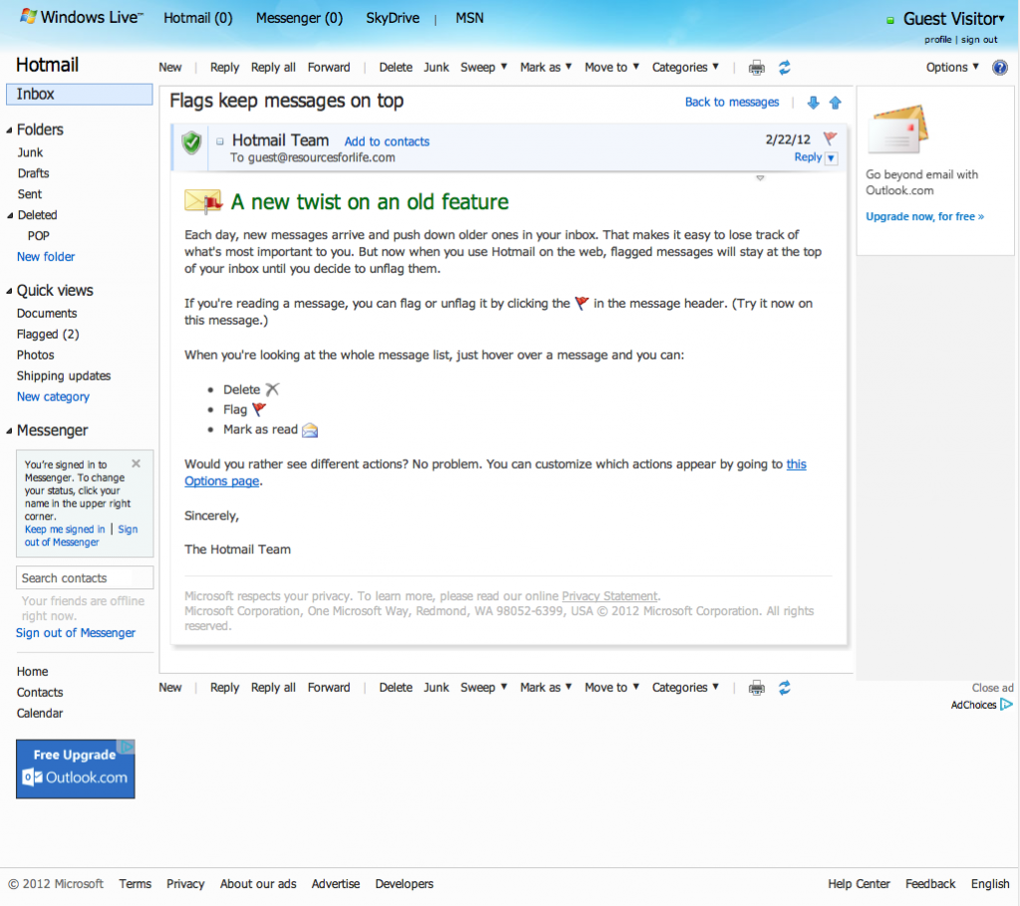Click the Free Upgrade Outlook.com banner

pyautogui.click(x=75, y=769)
